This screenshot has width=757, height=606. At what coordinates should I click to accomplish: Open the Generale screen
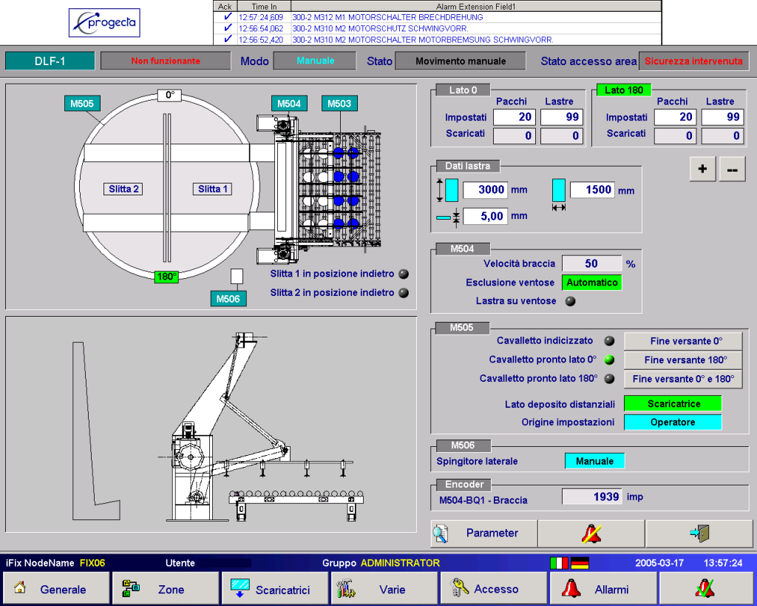click(56, 588)
